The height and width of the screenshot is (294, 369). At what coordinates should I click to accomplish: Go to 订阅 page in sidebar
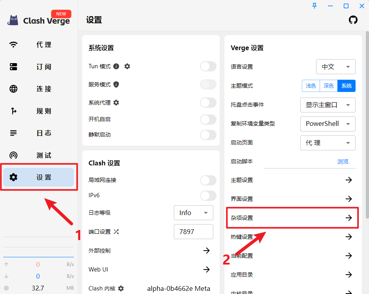tap(38, 67)
